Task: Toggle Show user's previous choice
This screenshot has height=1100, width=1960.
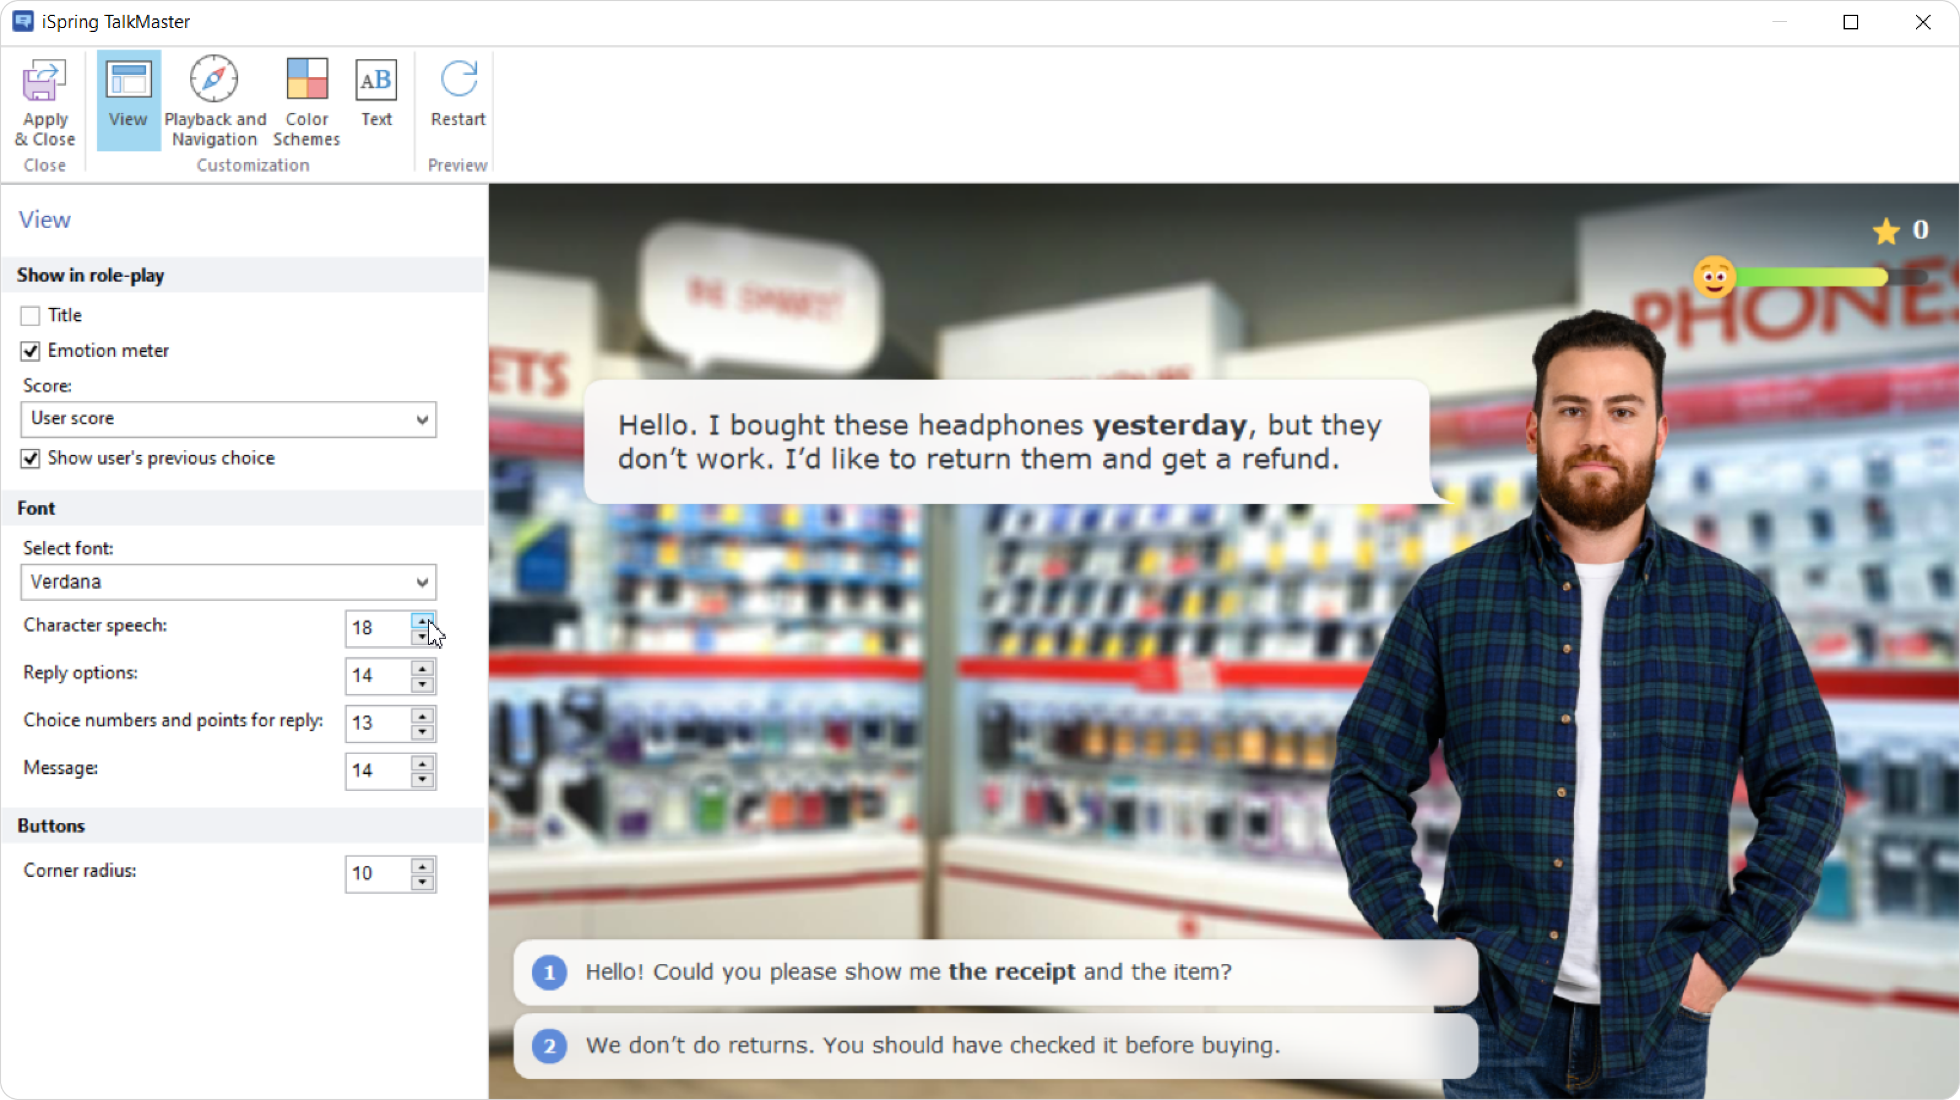Action: coord(31,458)
